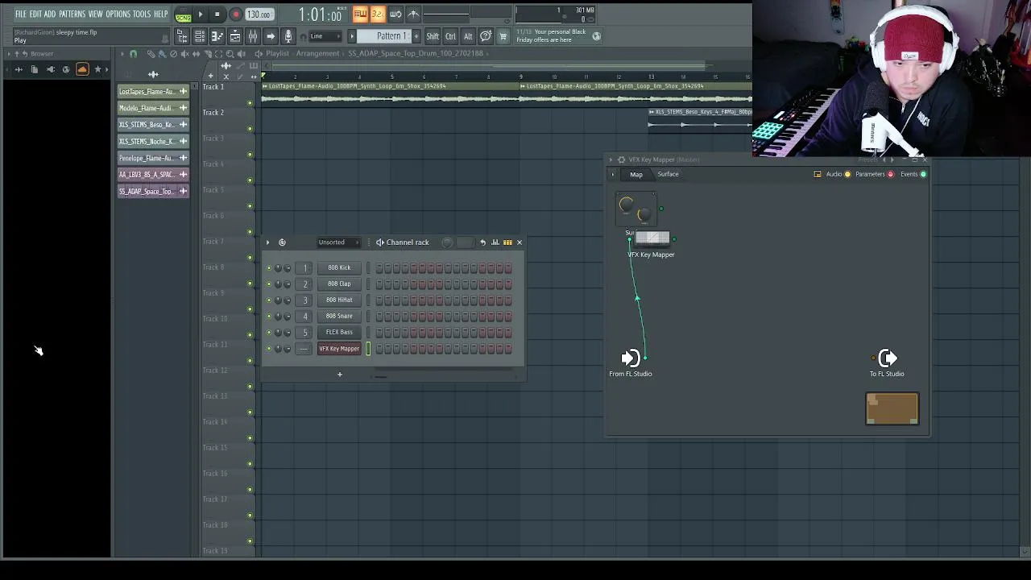Start playback with the play button

pyautogui.click(x=201, y=14)
